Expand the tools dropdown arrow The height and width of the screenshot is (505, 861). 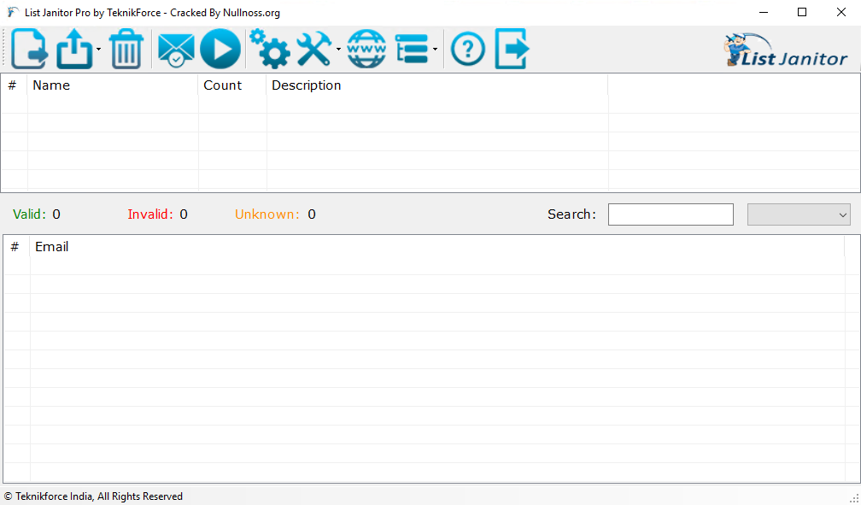coord(339,50)
